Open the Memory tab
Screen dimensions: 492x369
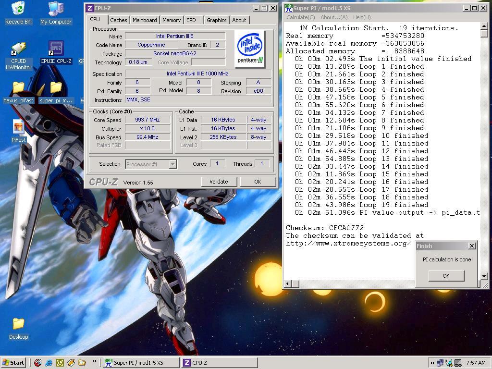(x=172, y=20)
